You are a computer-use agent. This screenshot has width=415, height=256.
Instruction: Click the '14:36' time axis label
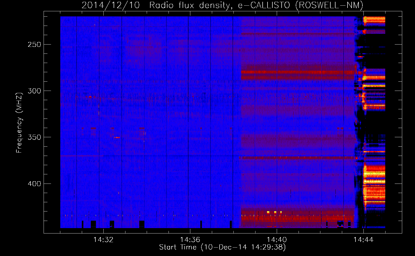(190, 240)
